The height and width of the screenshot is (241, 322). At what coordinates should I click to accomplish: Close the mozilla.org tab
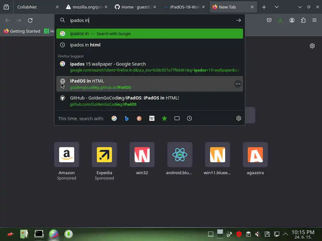[106, 7]
